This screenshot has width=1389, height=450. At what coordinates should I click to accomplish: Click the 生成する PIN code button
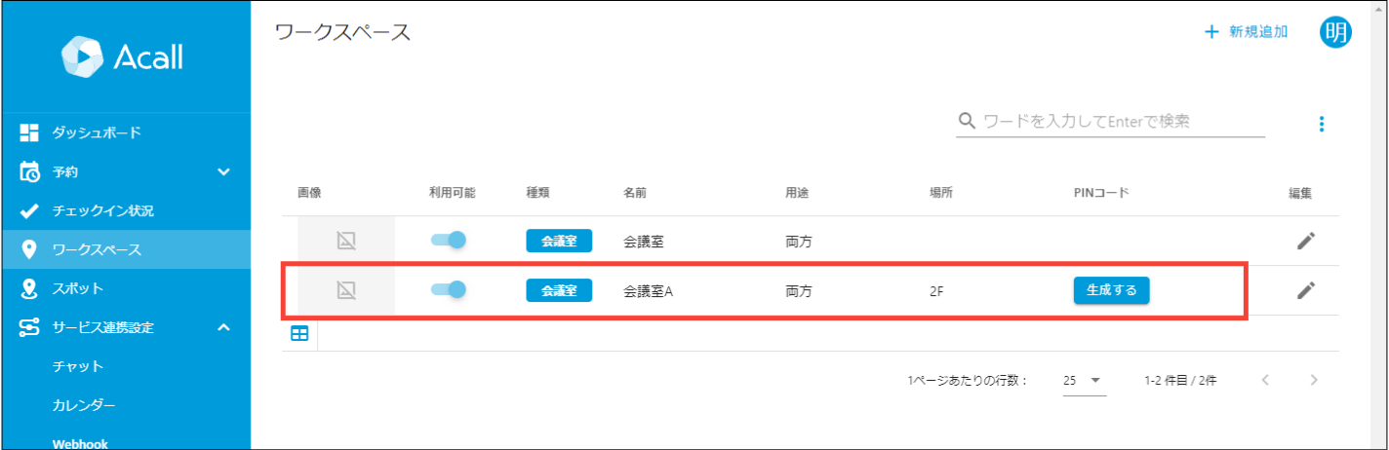[x=1111, y=290]
